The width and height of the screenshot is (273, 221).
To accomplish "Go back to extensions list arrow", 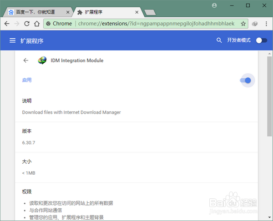I will click(26, 60).
